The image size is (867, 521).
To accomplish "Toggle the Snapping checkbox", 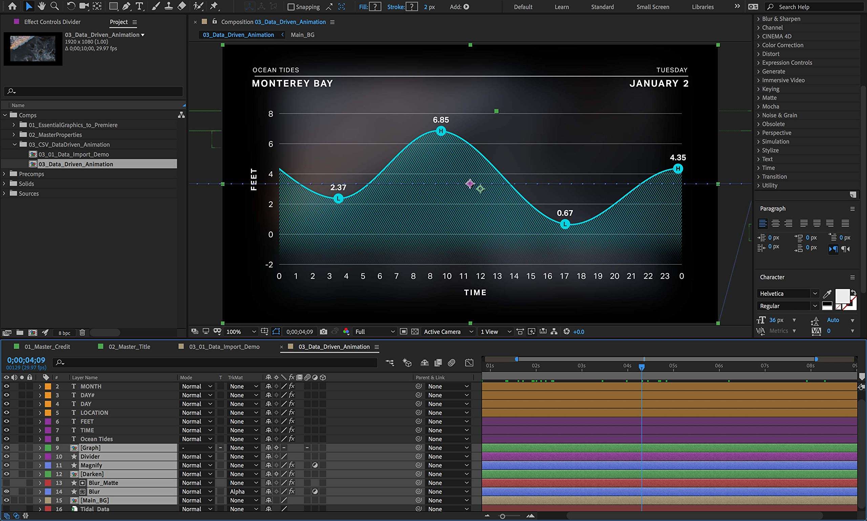I will point(291,7).
